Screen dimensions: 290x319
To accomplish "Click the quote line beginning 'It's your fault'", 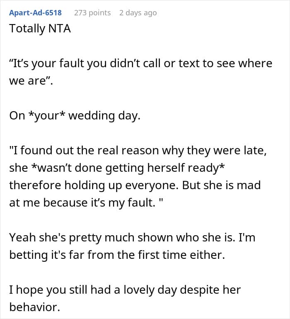I will 140,63.
